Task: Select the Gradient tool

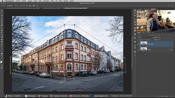Action: [x=2, y=37]
